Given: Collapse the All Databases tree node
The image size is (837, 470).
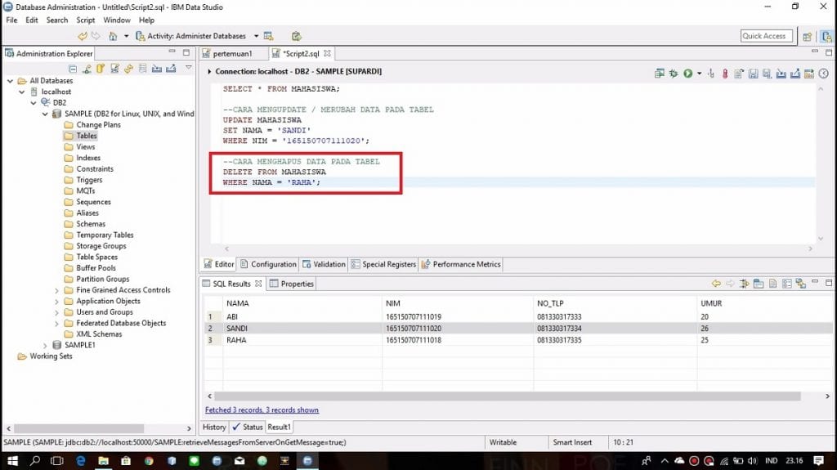Looking at the screenshot, I should (x=10, y=81).
